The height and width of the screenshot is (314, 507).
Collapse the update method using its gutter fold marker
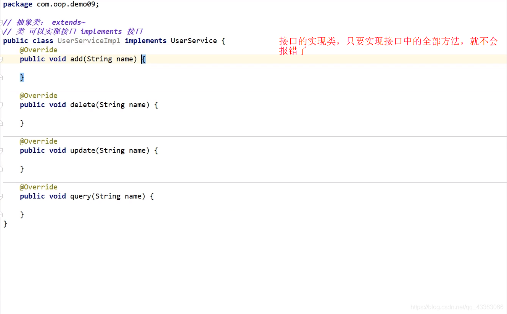coord(1,151)
